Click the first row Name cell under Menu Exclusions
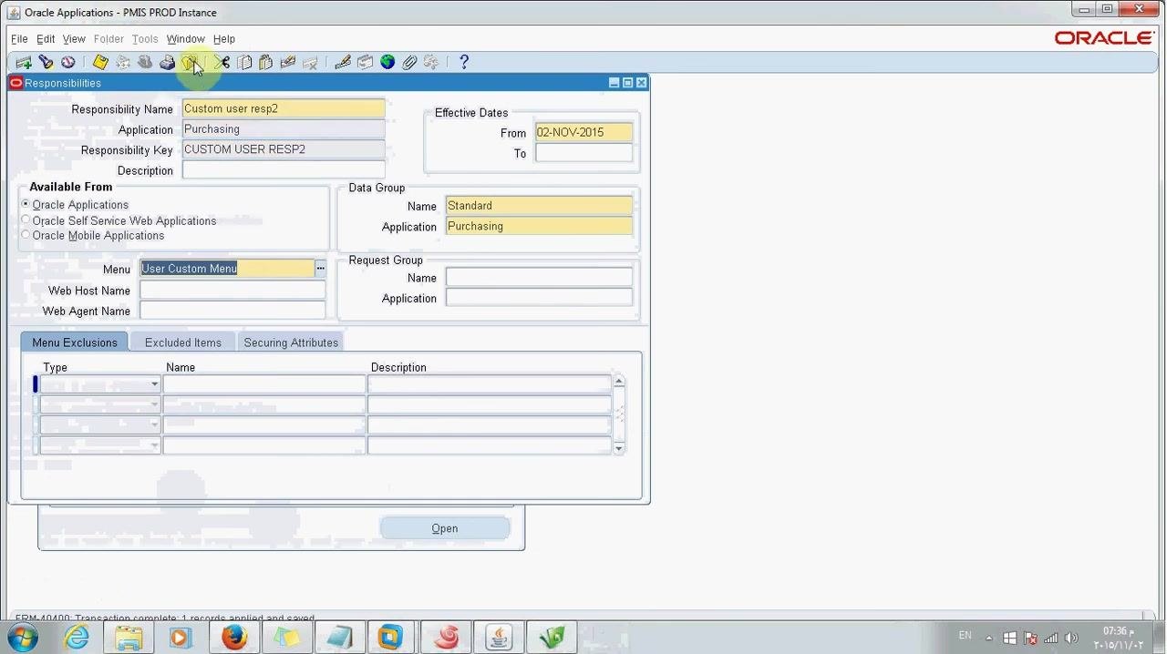This screenshot has height=654, width=1167. (x=264, y=384)
